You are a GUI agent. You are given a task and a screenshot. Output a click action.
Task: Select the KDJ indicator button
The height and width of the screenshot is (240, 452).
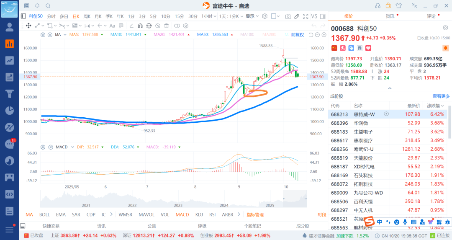tap(199, 214)
